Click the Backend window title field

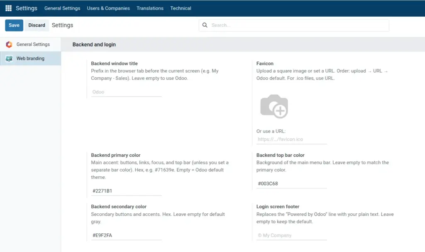click(x=126, y=92)
